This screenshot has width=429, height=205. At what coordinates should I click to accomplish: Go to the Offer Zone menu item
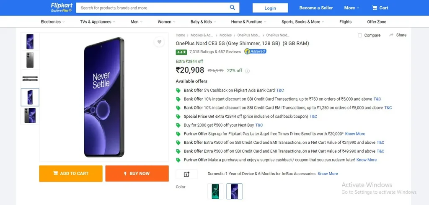coord(377,22)
